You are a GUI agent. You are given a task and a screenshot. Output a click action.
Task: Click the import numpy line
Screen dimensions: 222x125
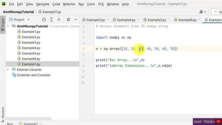113,37
